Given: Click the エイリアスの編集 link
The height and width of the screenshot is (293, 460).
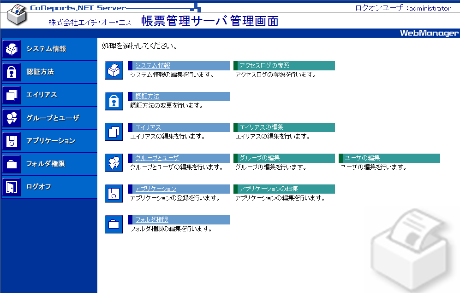Looking at the screenshot, I should pos(262,127).
